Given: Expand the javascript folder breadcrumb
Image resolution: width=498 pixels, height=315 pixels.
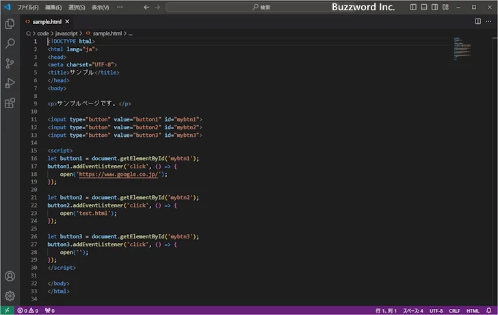Looking at the screenshot, I should (x=67, y=33).
